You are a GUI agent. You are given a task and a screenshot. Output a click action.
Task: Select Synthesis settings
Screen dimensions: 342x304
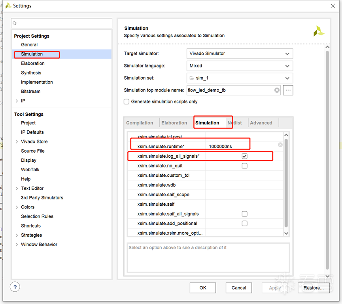pos(31,73)
